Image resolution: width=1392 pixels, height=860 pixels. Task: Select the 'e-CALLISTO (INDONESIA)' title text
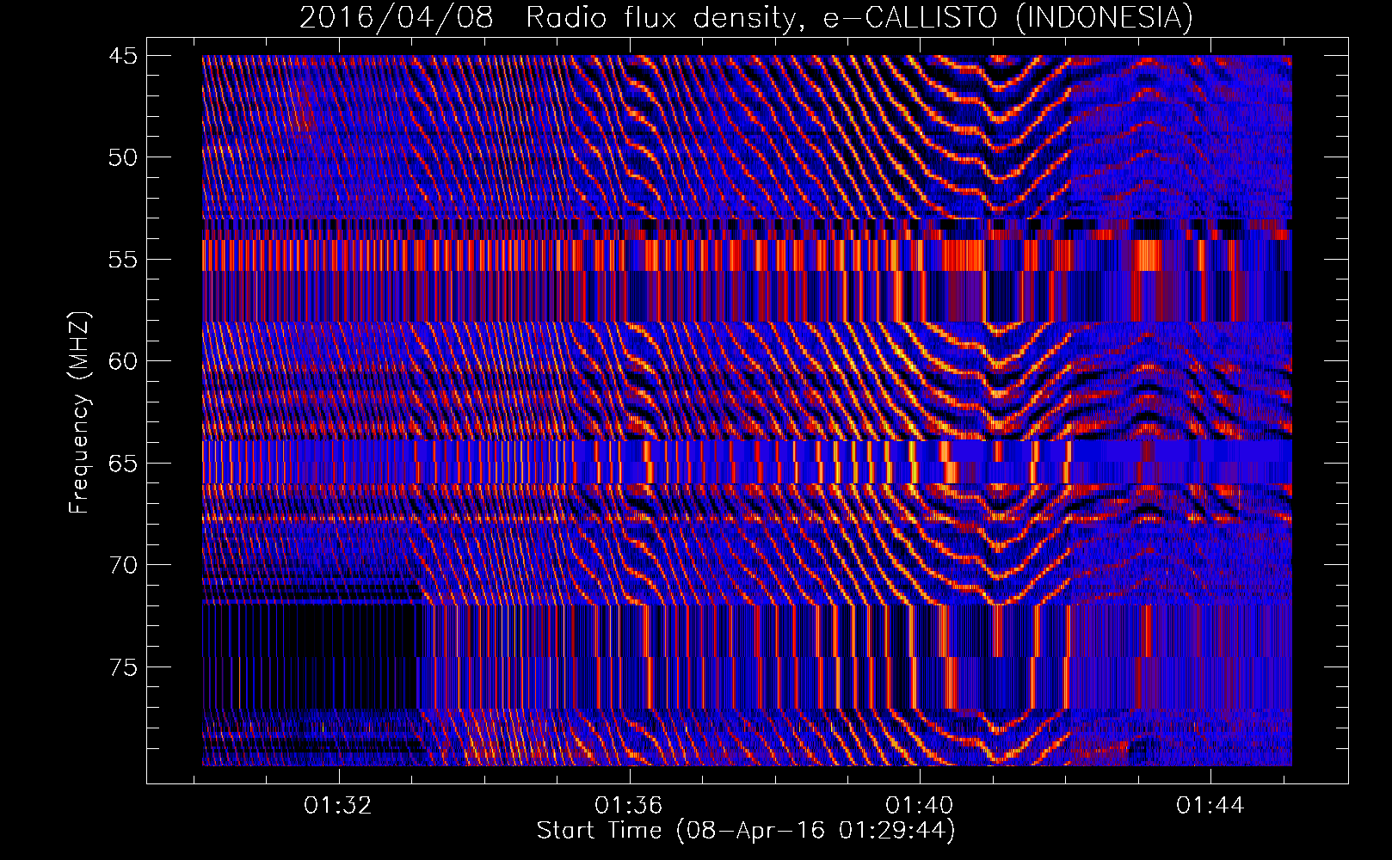1008,17
